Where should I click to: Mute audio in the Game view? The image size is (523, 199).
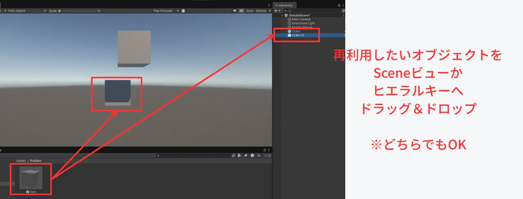point(235,11)
